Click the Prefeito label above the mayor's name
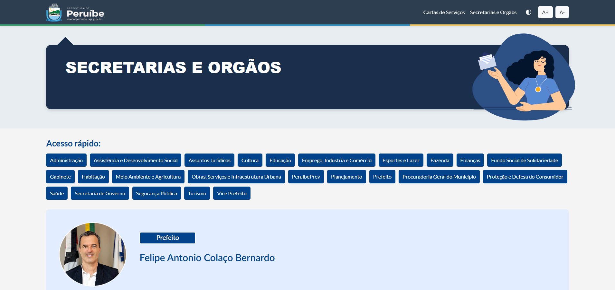Screen dimensions: 615x290 167,238
